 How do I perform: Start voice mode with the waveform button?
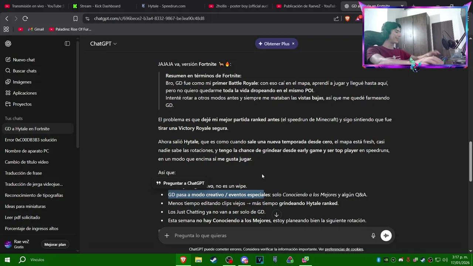tap(386, 236)
